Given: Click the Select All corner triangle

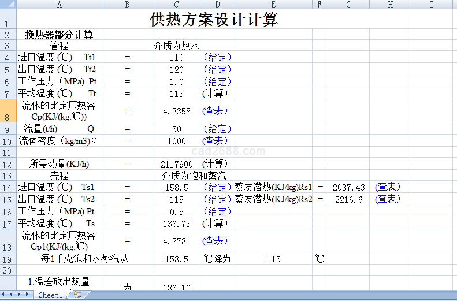Looking at the screenshot, I should [8, 4].
